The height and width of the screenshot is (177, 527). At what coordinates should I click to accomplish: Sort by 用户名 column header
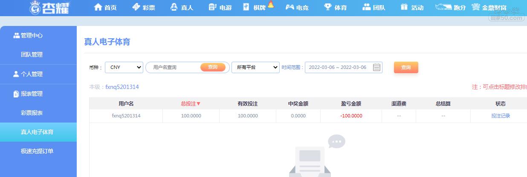[x=126, y=103]
